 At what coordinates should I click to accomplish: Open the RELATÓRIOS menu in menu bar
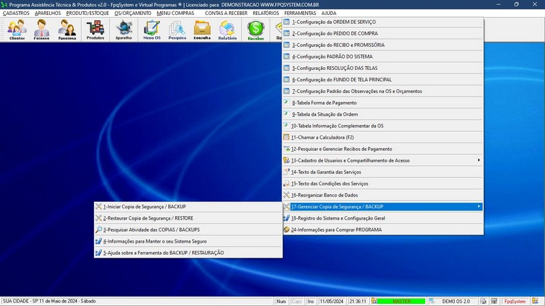(265, 13)
